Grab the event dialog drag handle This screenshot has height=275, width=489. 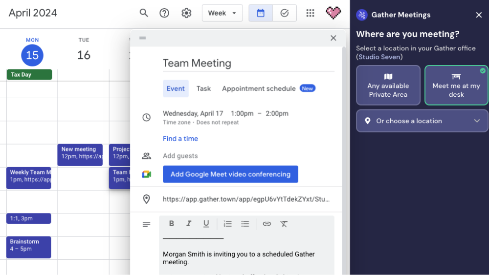[x=142, y=38]
